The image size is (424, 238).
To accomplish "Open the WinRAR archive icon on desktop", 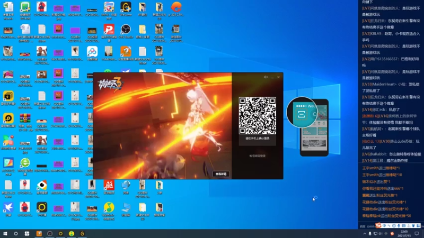I will click(x=25, y=122).
